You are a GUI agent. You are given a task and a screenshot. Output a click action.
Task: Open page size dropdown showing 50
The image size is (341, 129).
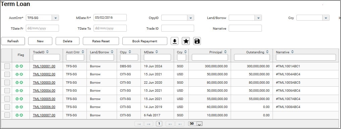point(200,124)
